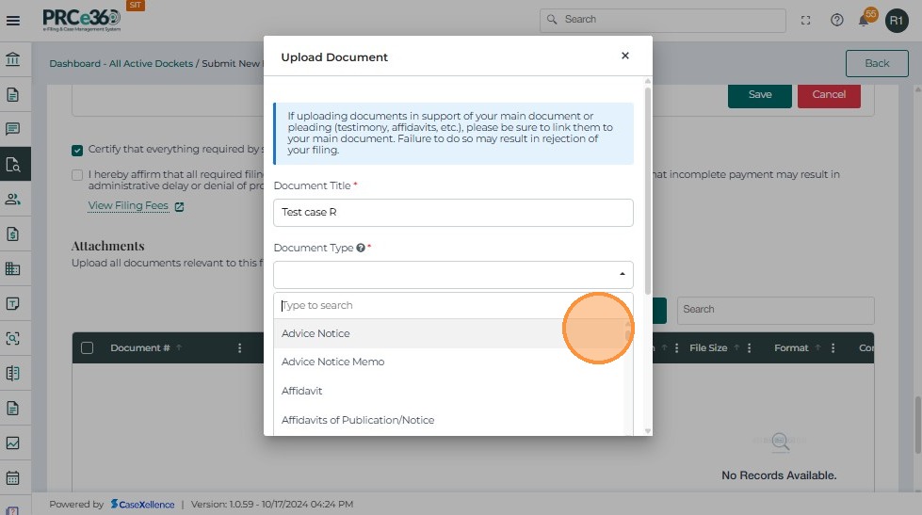Viewport: 922px width, 515px height.
Task: Select the people icon in sidebar
Action: (x=13, y=199)
